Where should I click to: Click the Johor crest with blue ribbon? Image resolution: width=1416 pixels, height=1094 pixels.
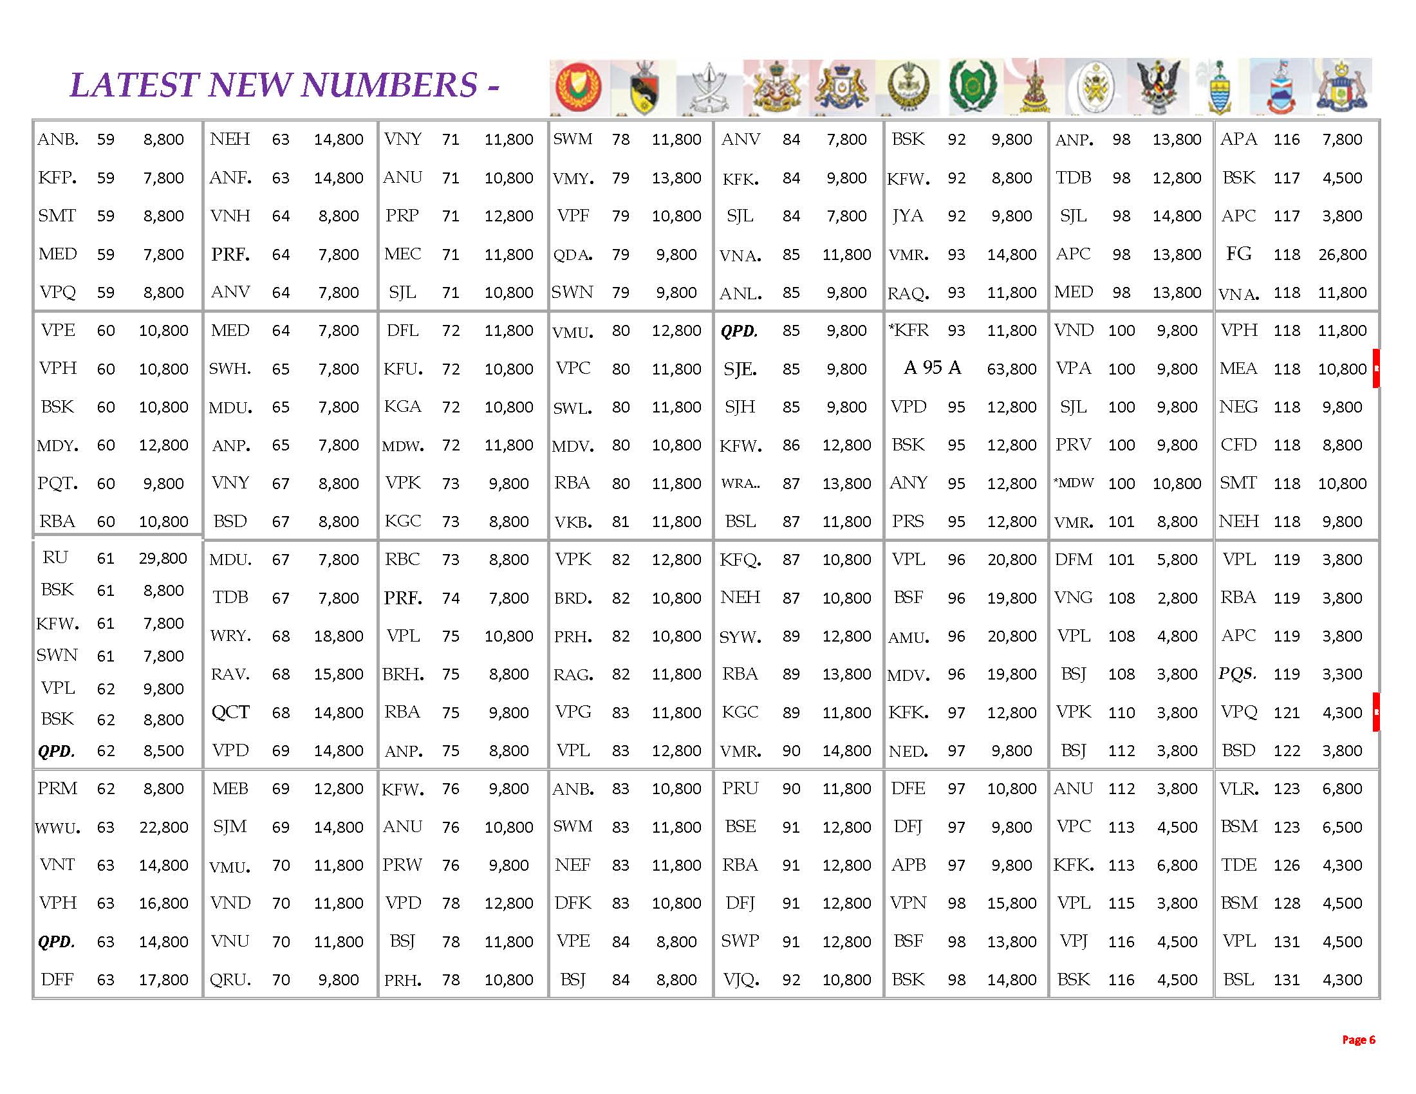pyautogui.click(x=843, y=88)
